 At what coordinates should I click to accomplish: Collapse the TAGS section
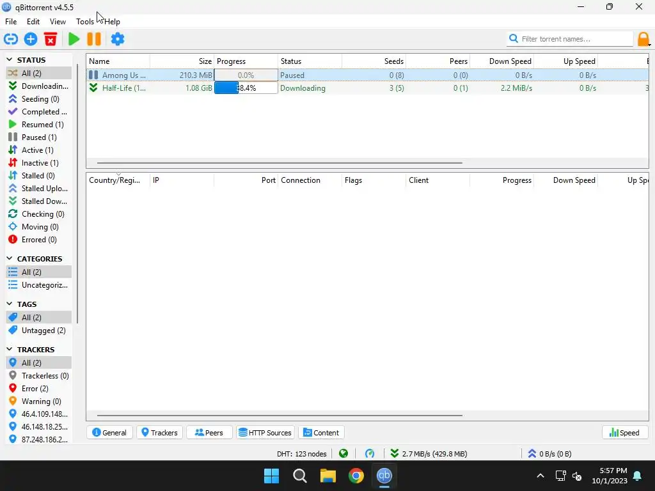pos(9,304)
